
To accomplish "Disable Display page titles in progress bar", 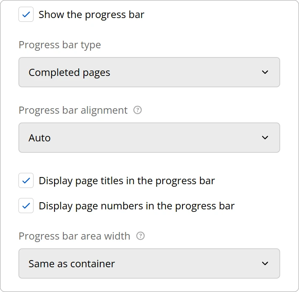I will click(26, 181).
